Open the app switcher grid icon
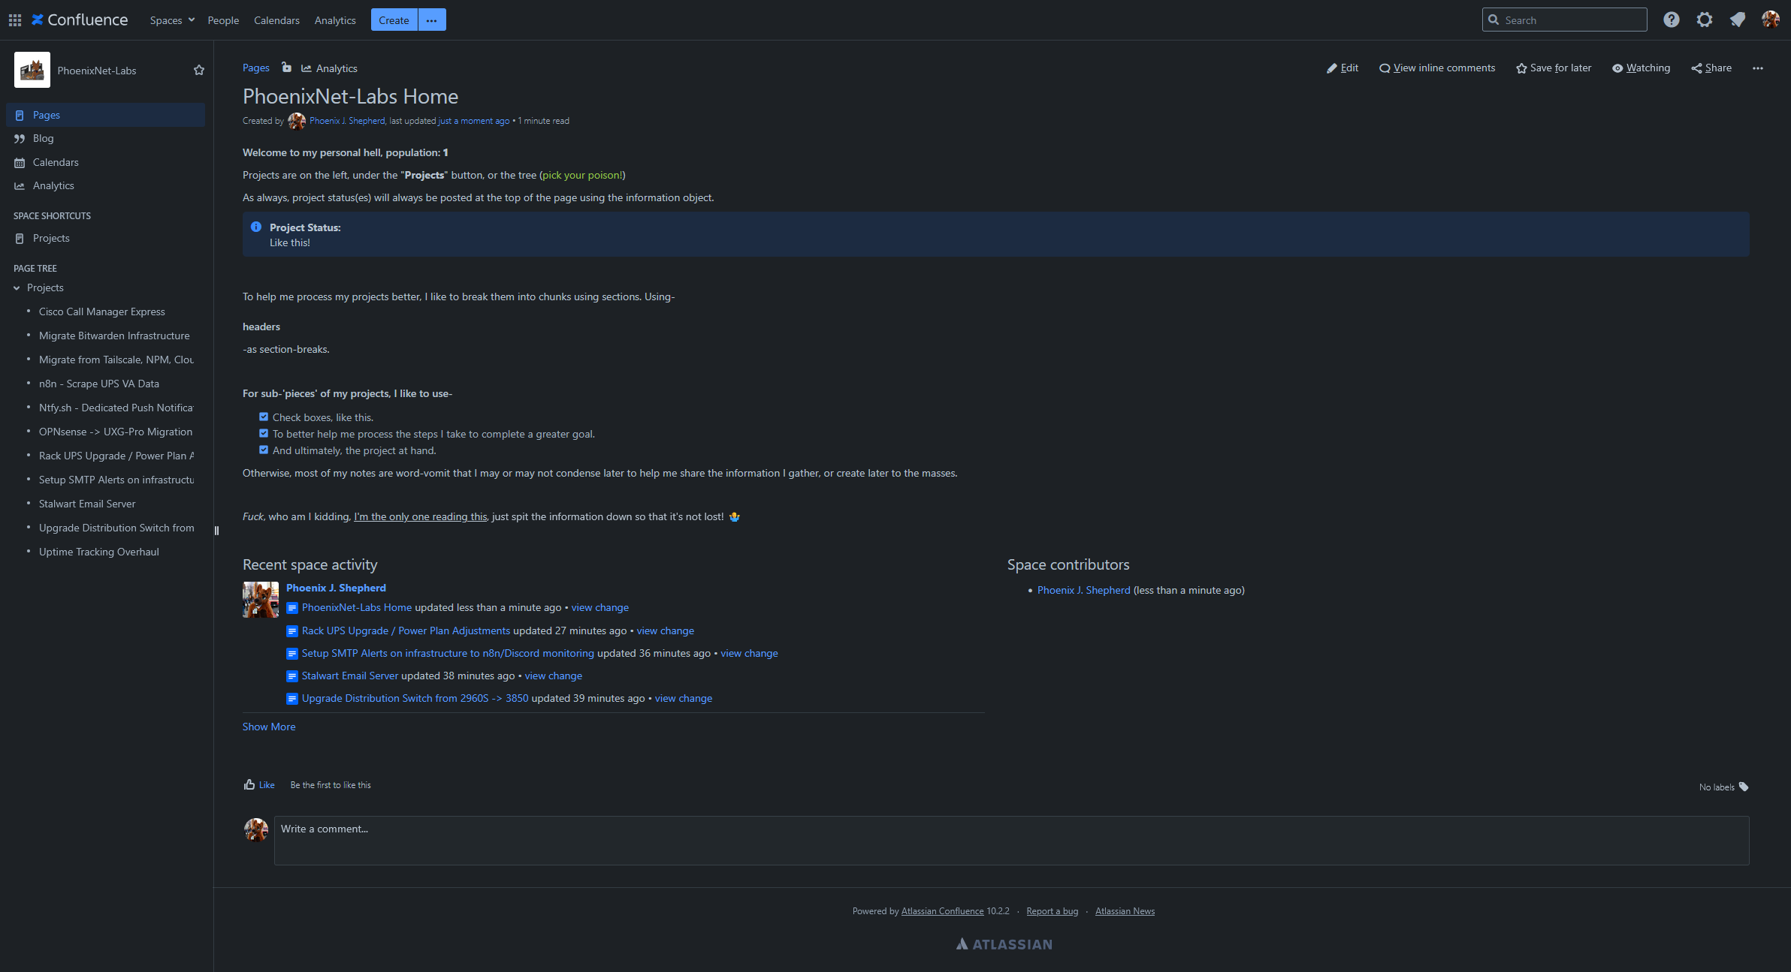The width and height of the screenshot is (1791, 972). click(x=15, y=20)
